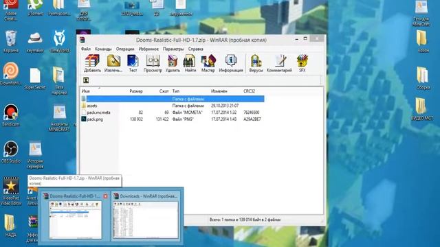The width and height of the screenshot is (440, 247).
Task: Select the pack.mcmeta file
Action: [x=173, y=113]
